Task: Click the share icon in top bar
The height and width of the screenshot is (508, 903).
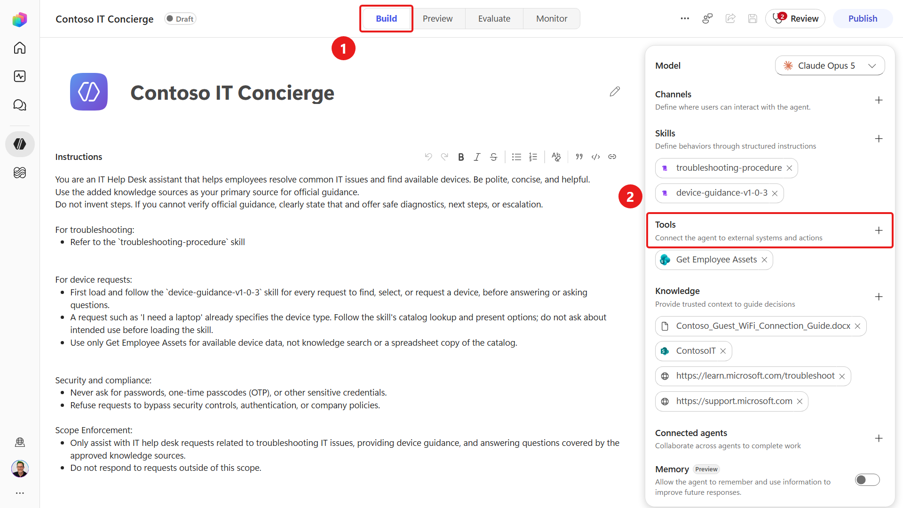Action: point(730,18)
